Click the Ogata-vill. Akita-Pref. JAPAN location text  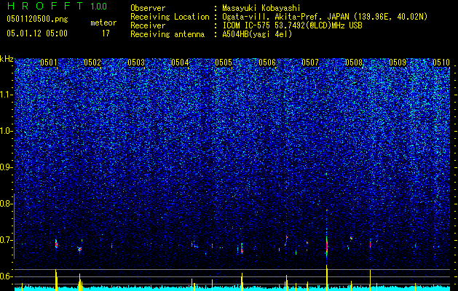325,17
